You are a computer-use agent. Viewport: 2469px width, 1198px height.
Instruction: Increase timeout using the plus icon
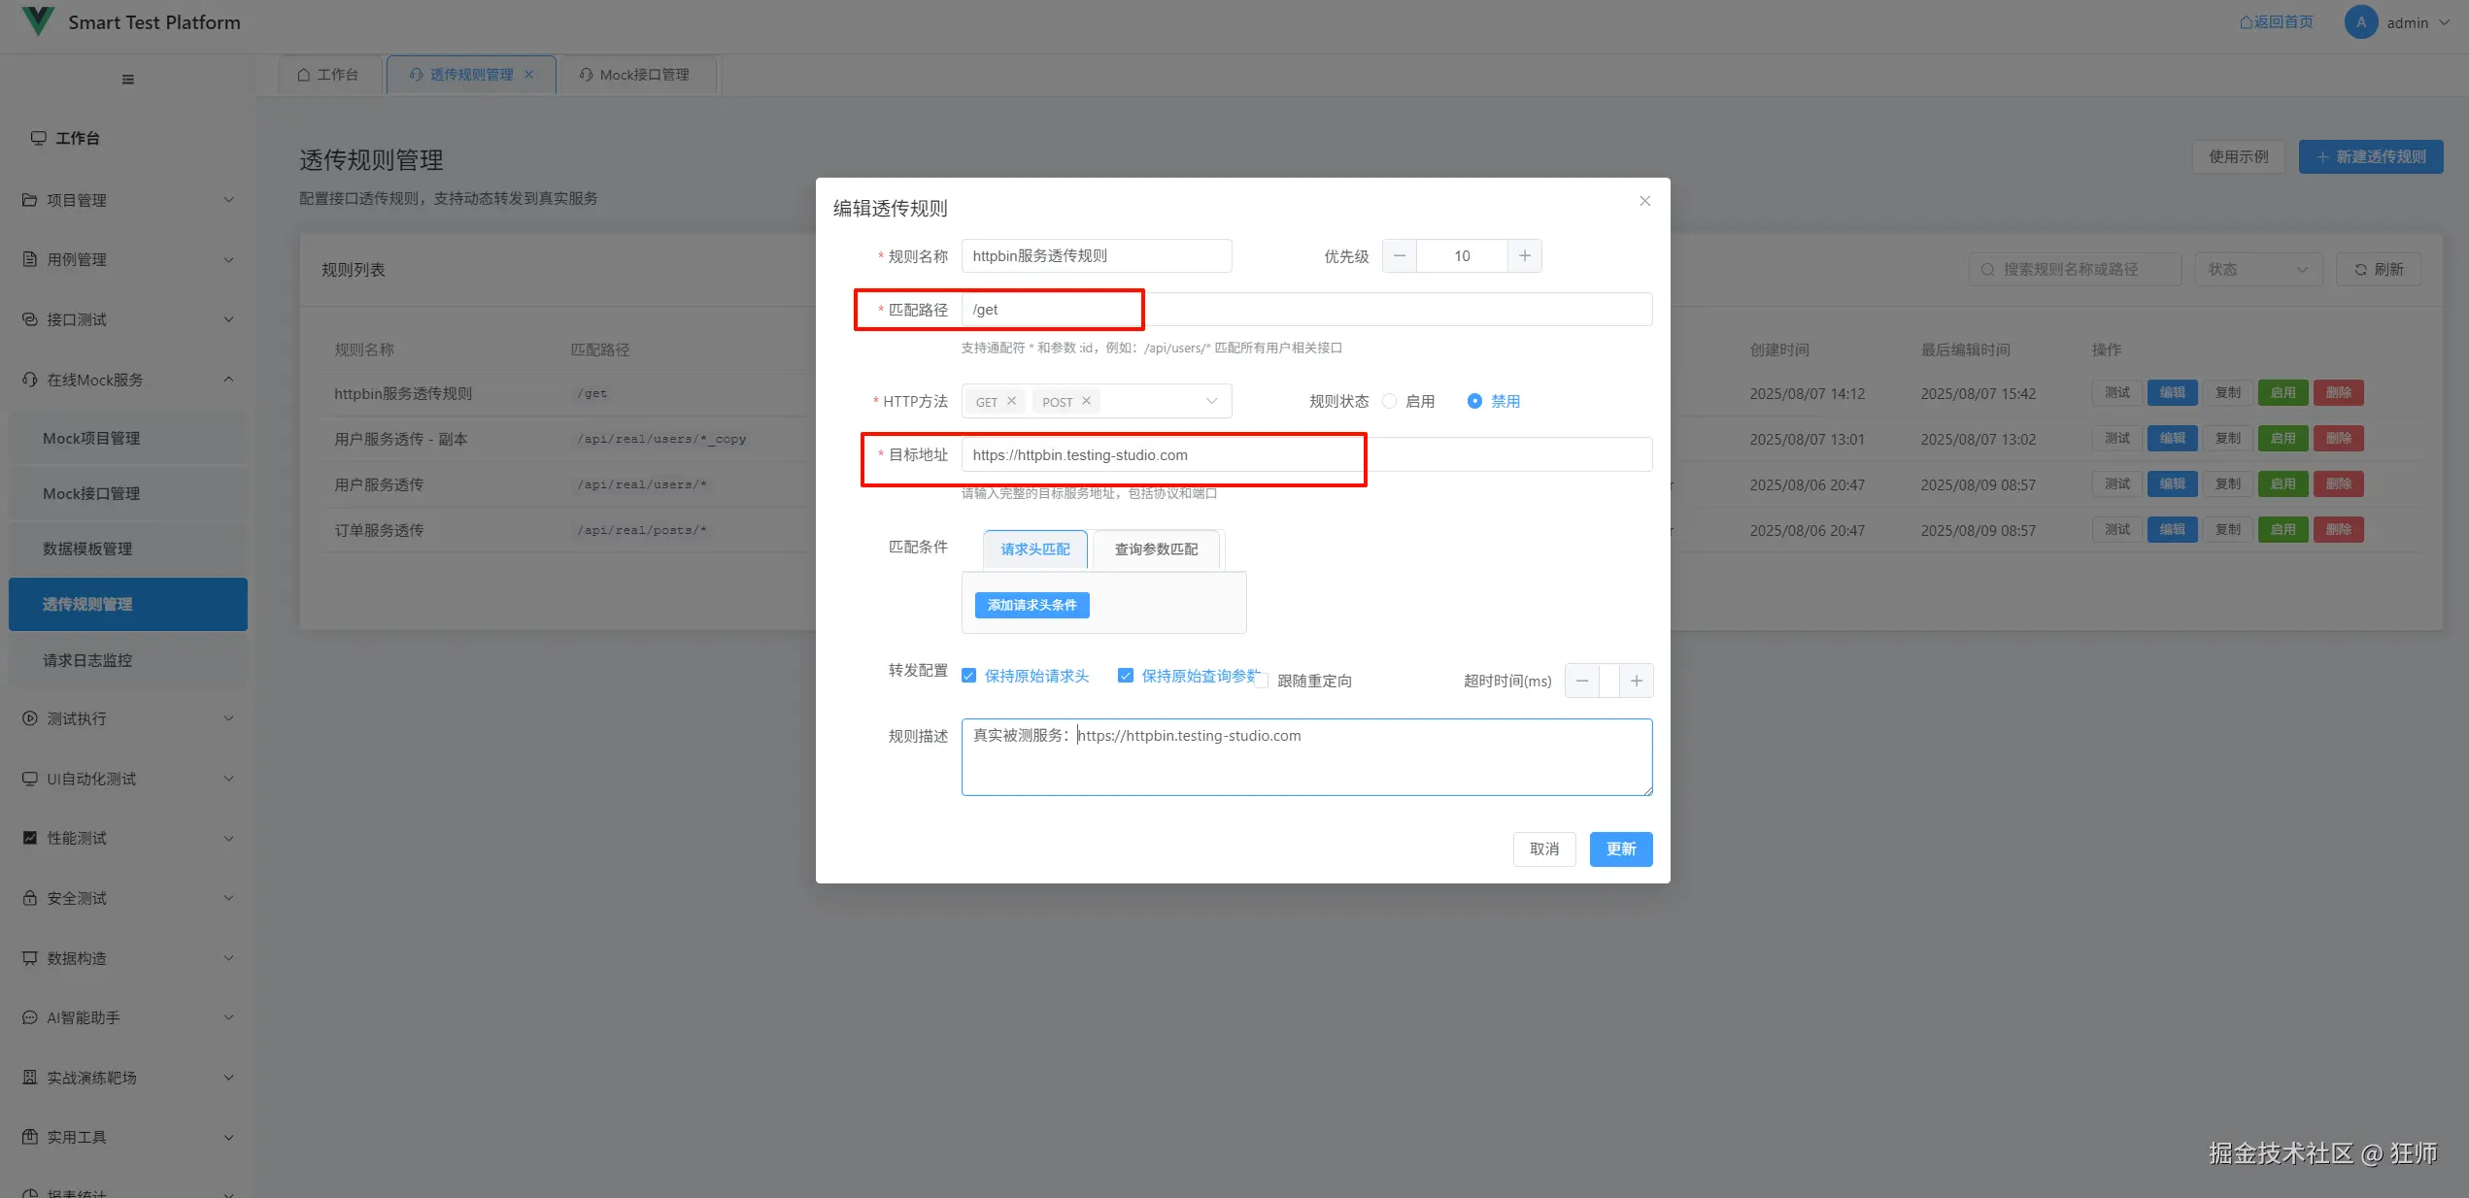click(x=1636, y=681)
